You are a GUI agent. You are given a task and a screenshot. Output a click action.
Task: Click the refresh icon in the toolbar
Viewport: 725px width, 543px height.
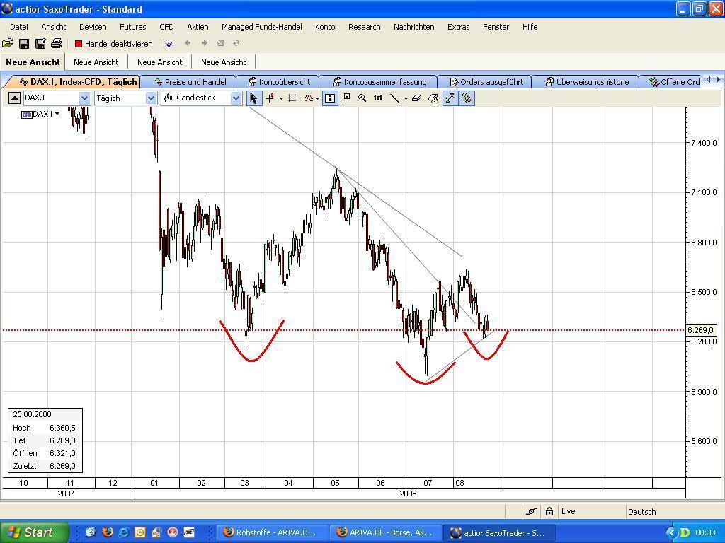click(236, 43)
